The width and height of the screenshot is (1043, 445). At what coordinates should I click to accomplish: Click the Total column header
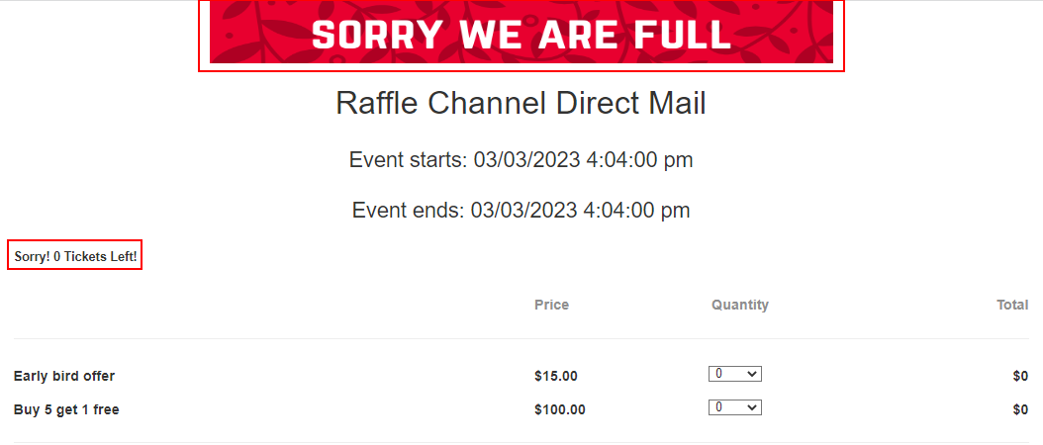point(1012,306)
